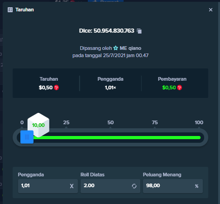Click the TRON coin icon beside Pembayaran amount
Screen dimensions: 220x204
point(179,87)
